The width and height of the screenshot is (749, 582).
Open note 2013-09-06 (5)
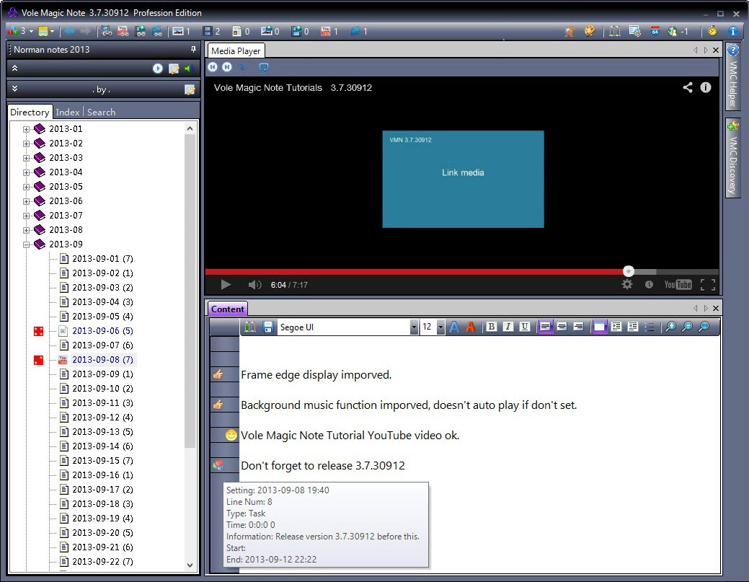coord(102,330)
